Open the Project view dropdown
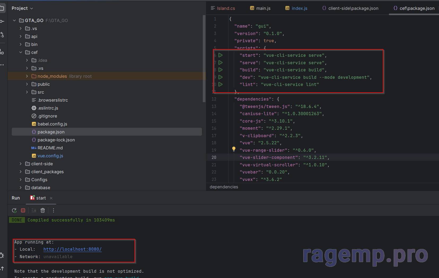This screenshot has width=439, height=278. point(22,8)
